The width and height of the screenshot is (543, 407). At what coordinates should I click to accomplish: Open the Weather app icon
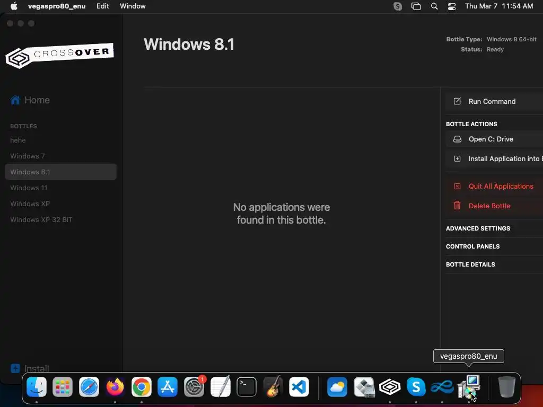(x=337, y=386)
